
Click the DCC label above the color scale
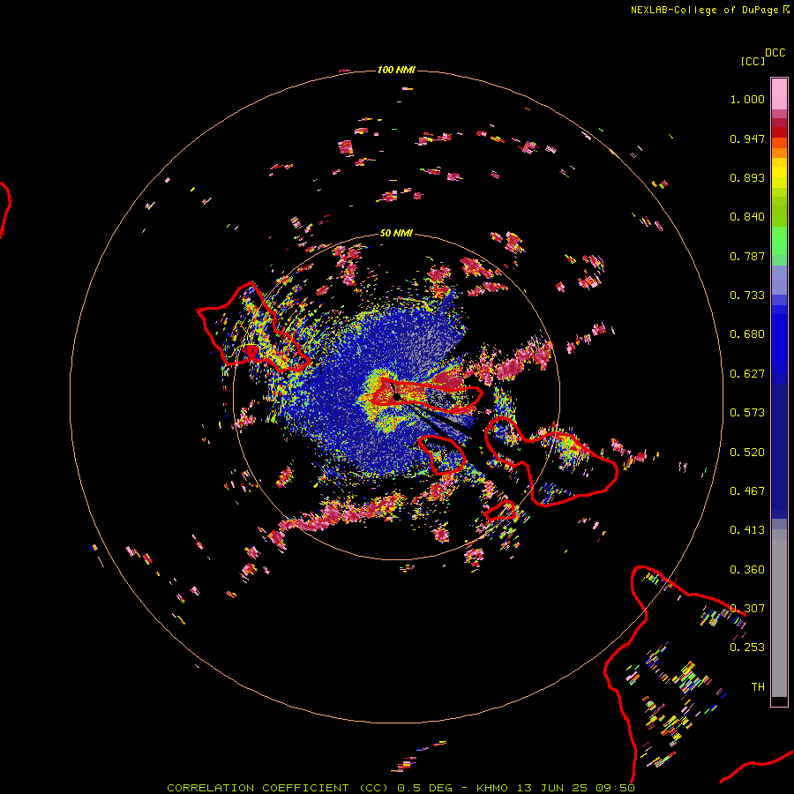pyautogui.click(x=775, y=53)
